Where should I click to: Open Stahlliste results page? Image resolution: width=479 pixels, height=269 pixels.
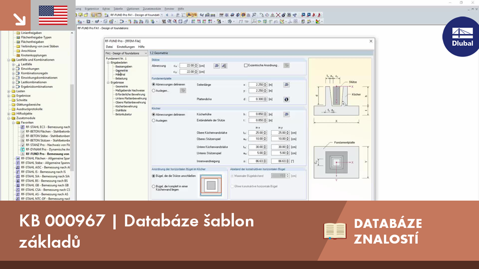[121, 110]
